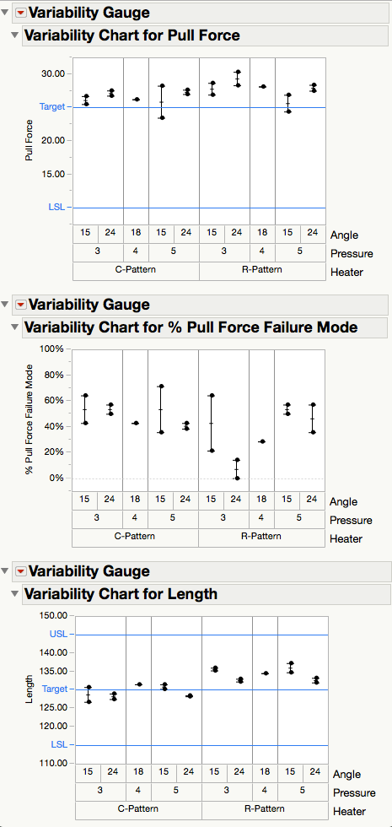Click Variability Chart for Length title
The image size is (392, 827).
(121, 594)
